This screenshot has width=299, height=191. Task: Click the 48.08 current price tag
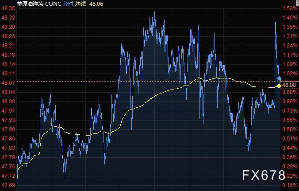point(289,85)
